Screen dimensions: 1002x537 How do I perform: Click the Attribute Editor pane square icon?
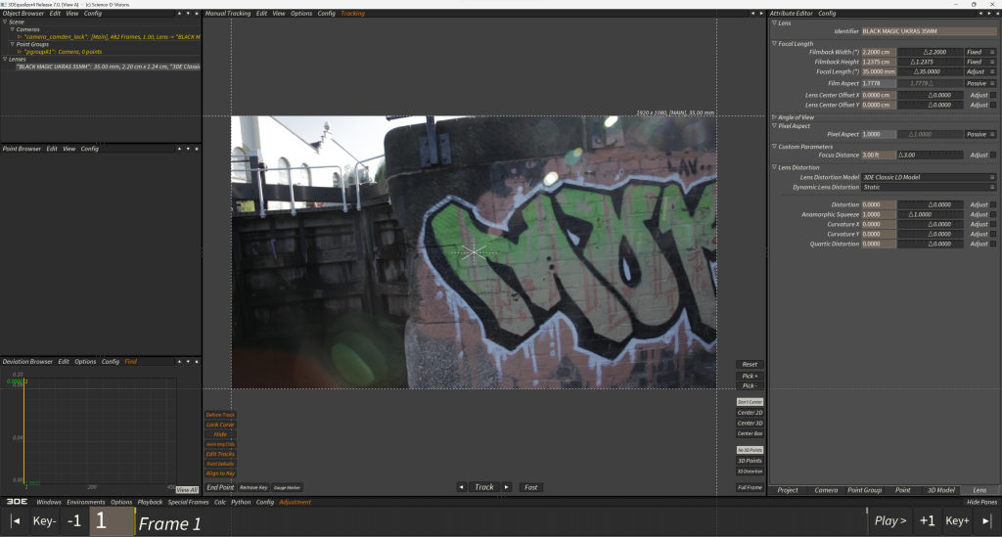[x=997, y=14]
